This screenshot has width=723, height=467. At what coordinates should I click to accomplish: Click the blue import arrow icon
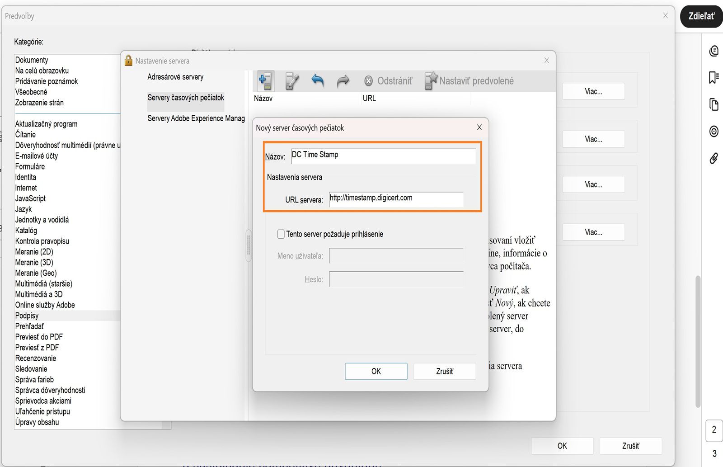pyautogui.click(x=318, y=81)
